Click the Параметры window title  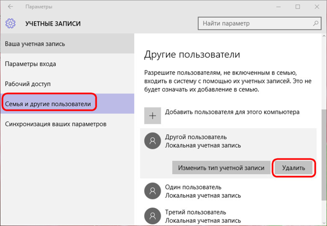point(39,7)
